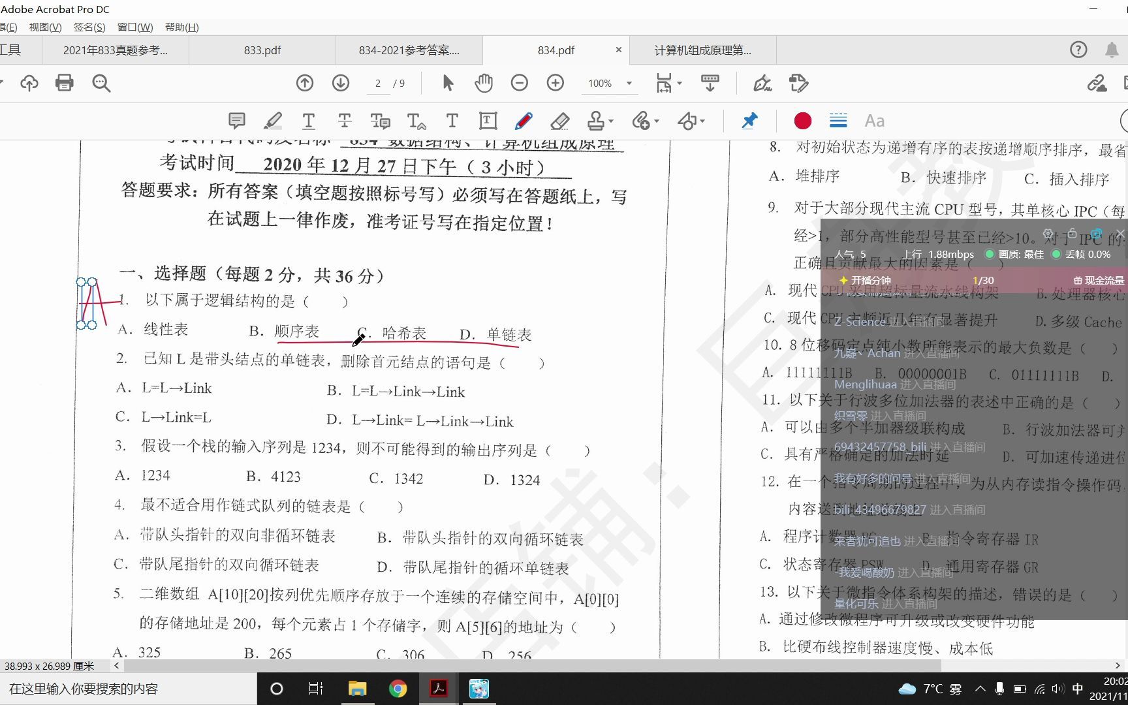Click the upload to cloud icon
Viewport: 1128px width, 705px height.
coord(29,83)
